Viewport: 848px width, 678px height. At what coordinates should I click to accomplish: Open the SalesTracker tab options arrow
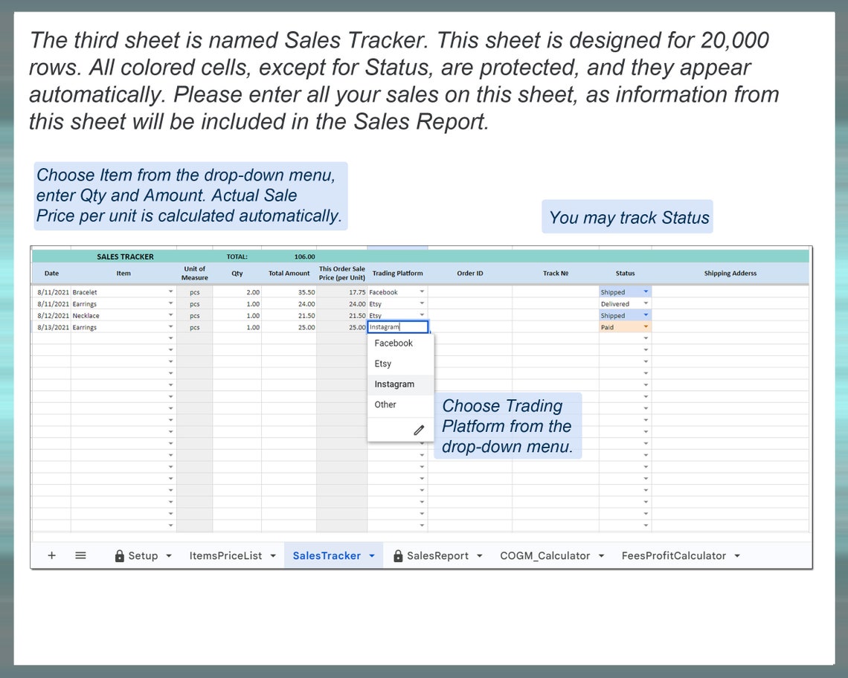[372, 555]
